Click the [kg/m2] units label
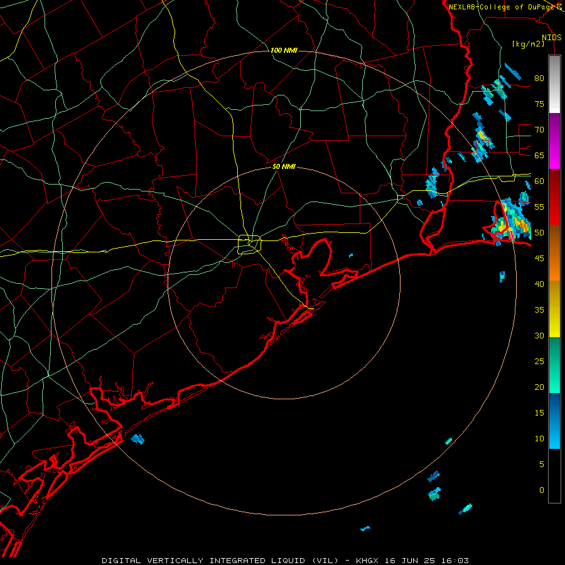 pos(528,44)
